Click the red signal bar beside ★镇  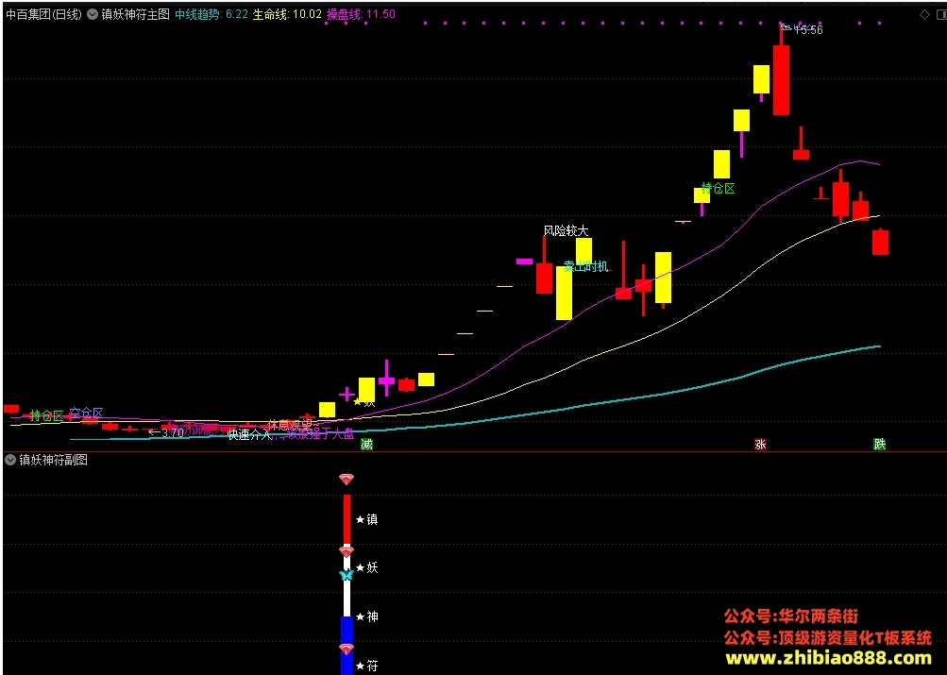[x=347, y=519]
